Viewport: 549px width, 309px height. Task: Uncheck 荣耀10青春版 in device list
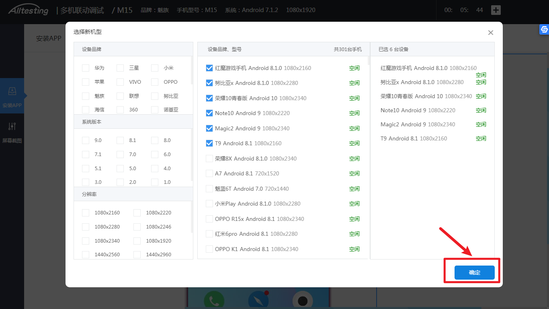[209, 98]
